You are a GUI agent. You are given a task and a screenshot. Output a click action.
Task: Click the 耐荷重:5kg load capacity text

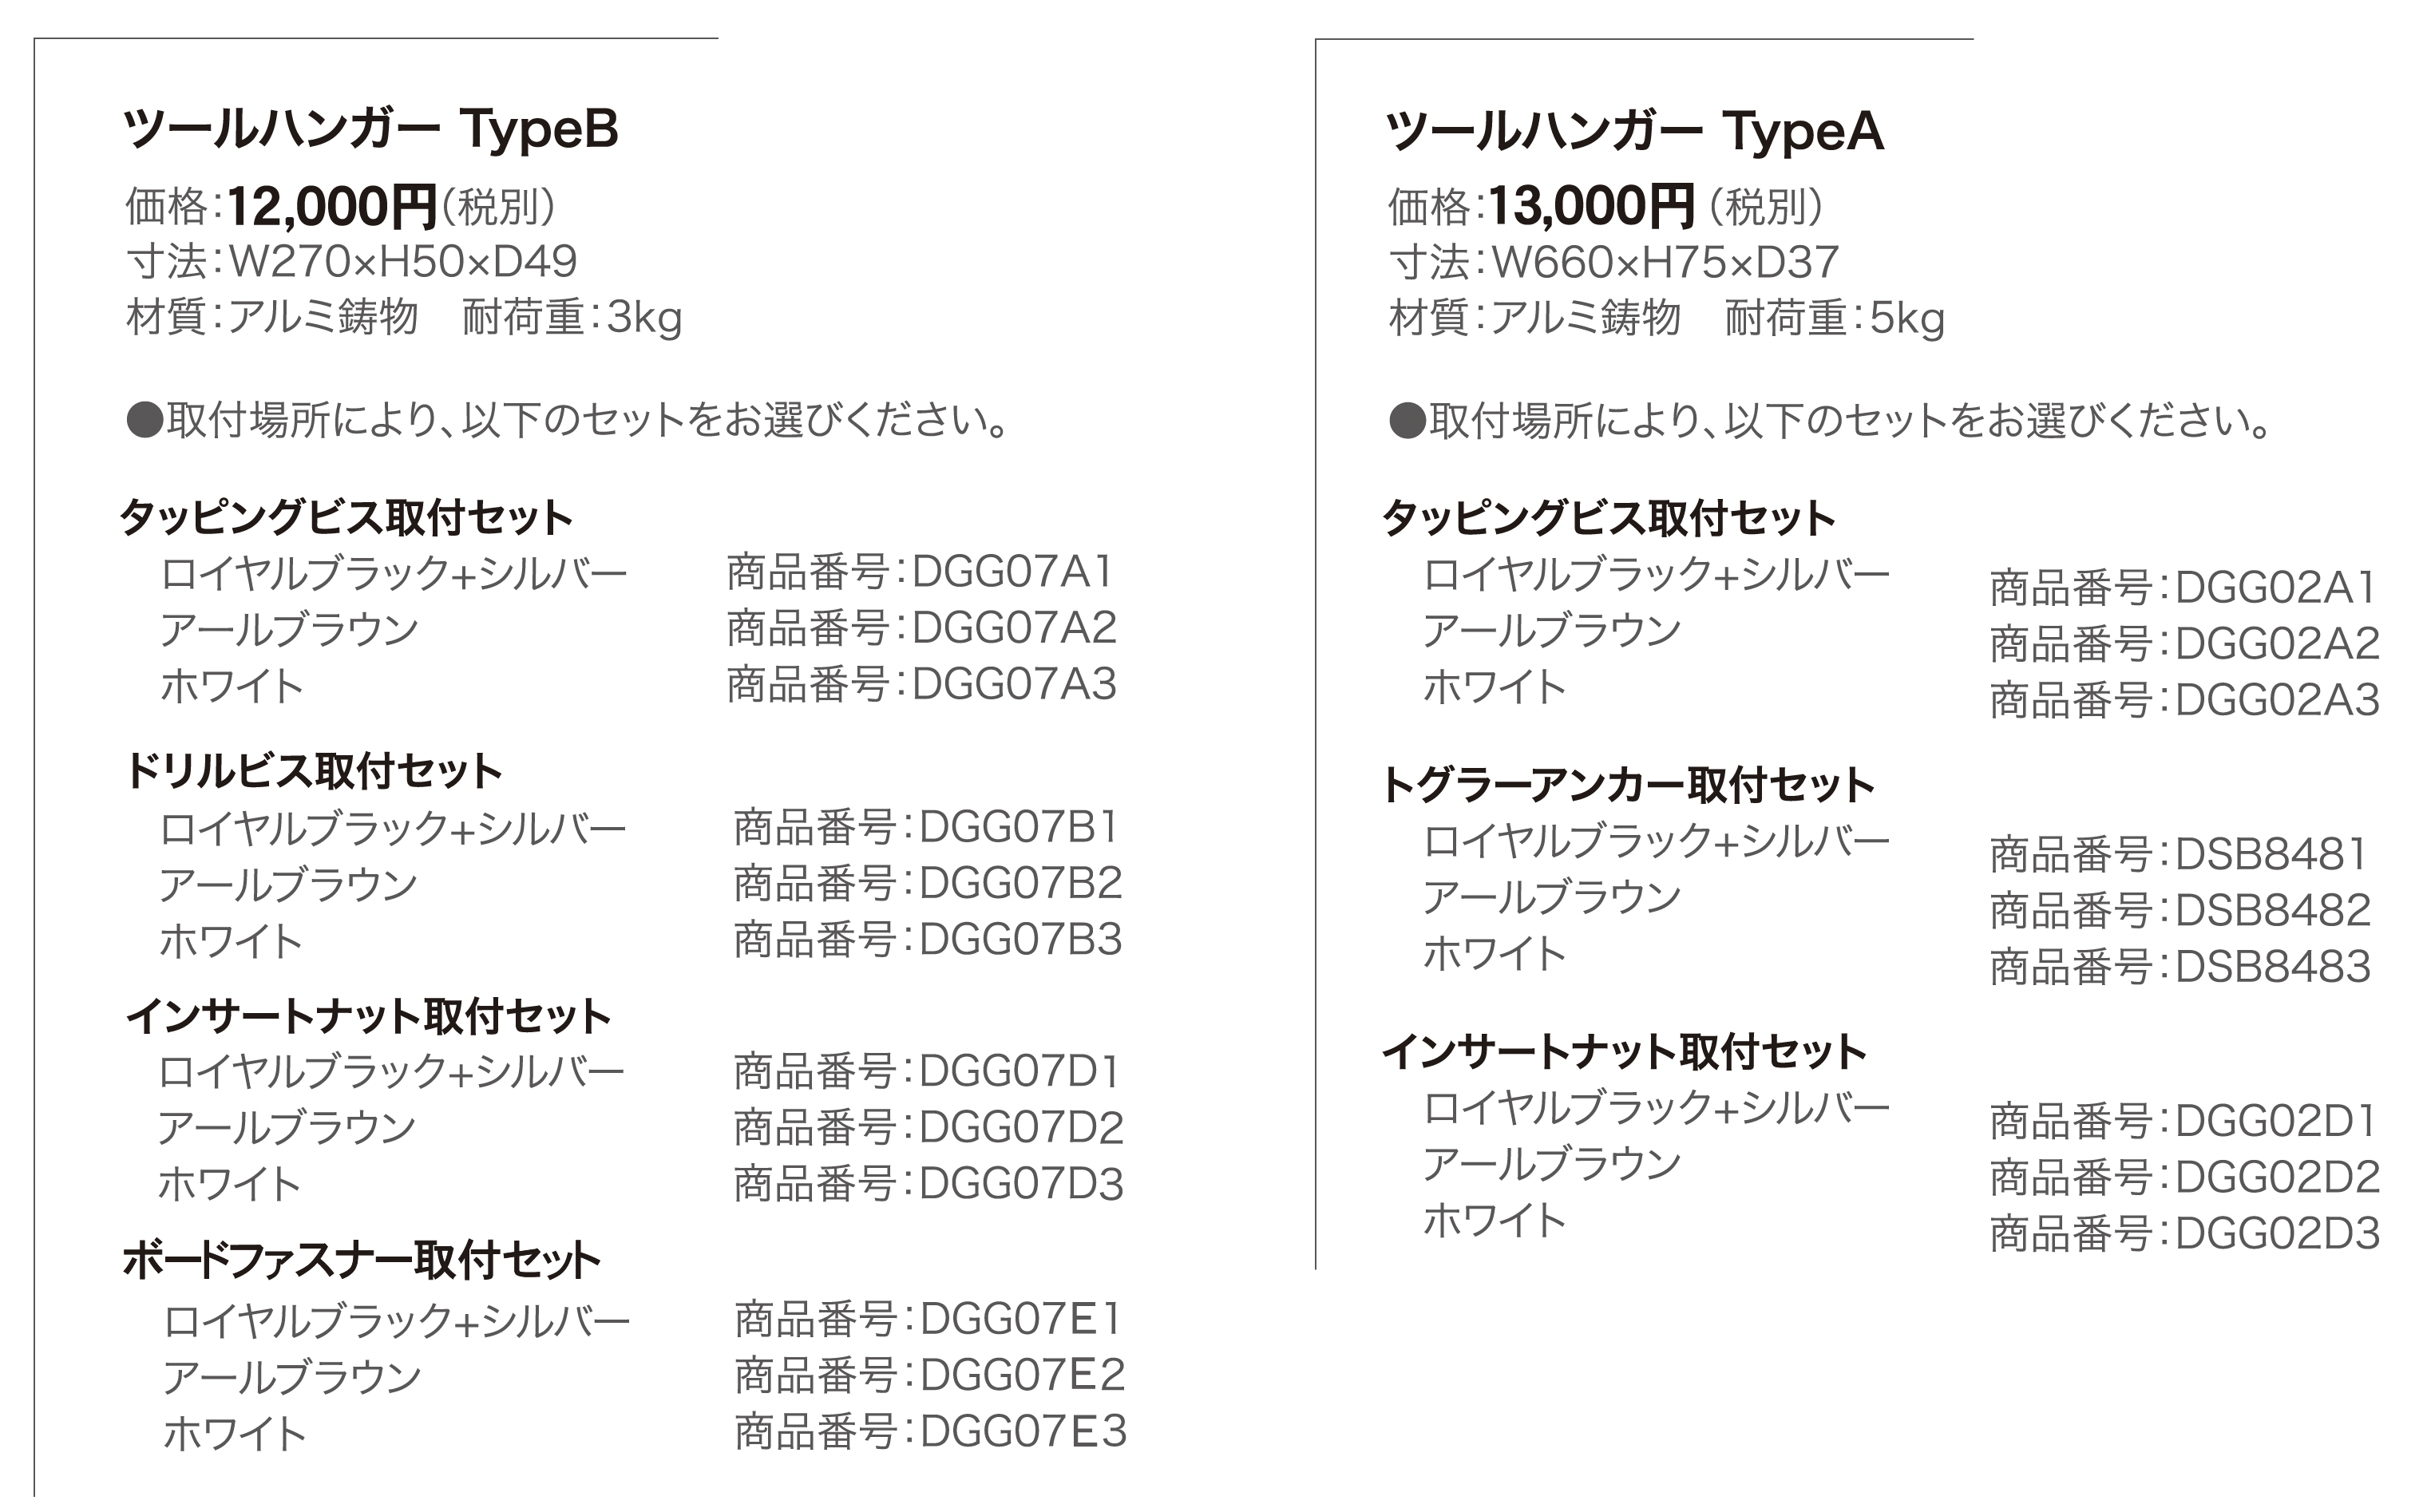click(x=1835, y=318)
